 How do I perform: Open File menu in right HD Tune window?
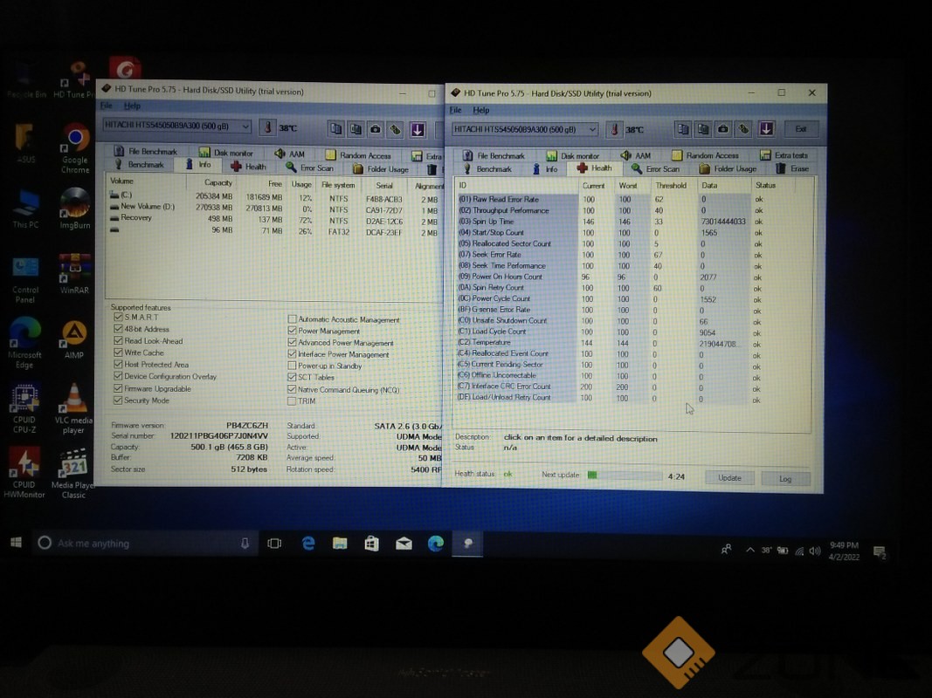pyautogui.click(x=456, y=110)
